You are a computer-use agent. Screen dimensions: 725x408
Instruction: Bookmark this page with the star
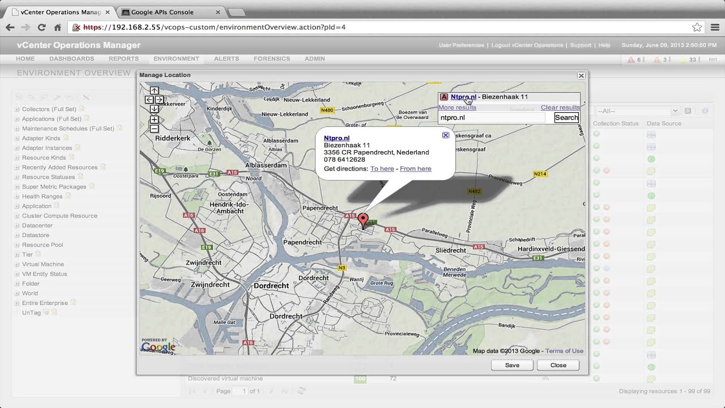[x=697, y=27]
